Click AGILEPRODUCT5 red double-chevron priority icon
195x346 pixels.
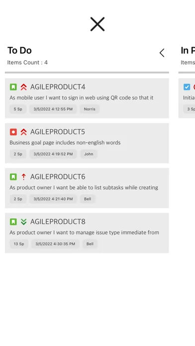[x=24, y=132]
